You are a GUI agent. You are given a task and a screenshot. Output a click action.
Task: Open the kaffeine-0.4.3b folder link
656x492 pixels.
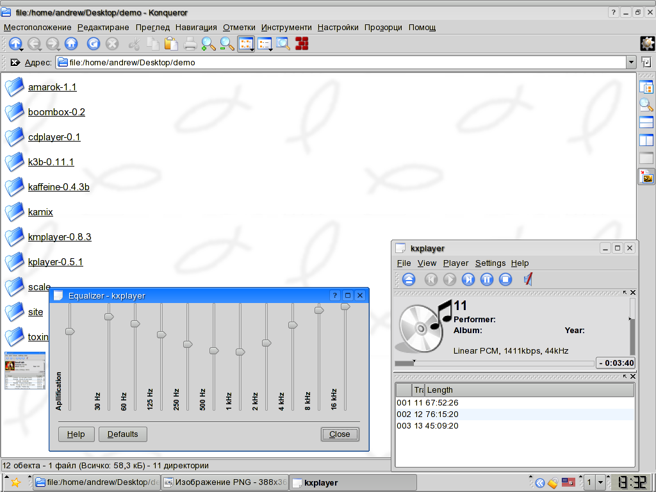[x=58, y=187]
